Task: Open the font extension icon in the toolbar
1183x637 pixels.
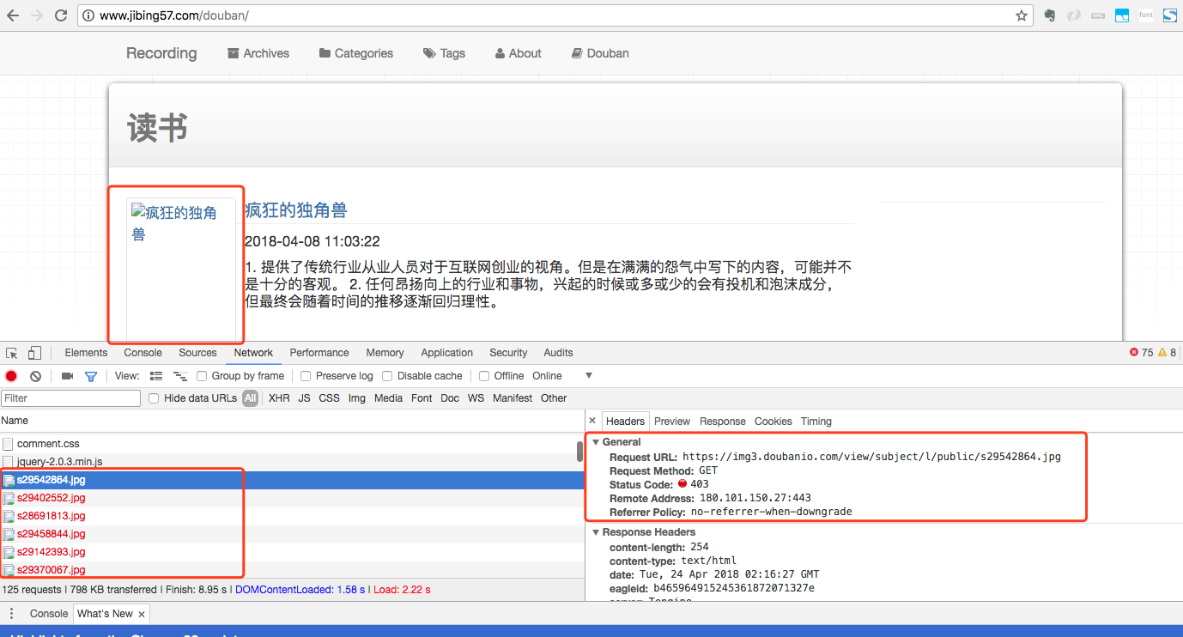Action: [x=1146, y=15]
